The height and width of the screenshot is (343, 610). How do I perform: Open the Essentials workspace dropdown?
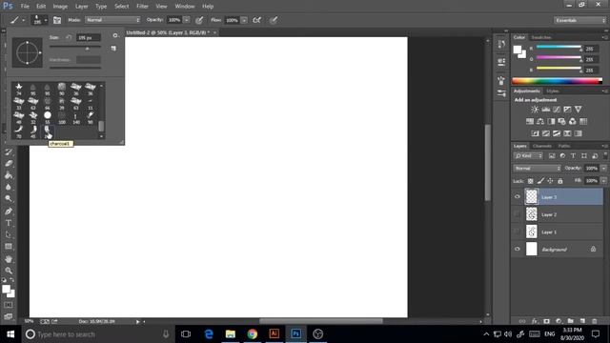(x=579, y=20)
